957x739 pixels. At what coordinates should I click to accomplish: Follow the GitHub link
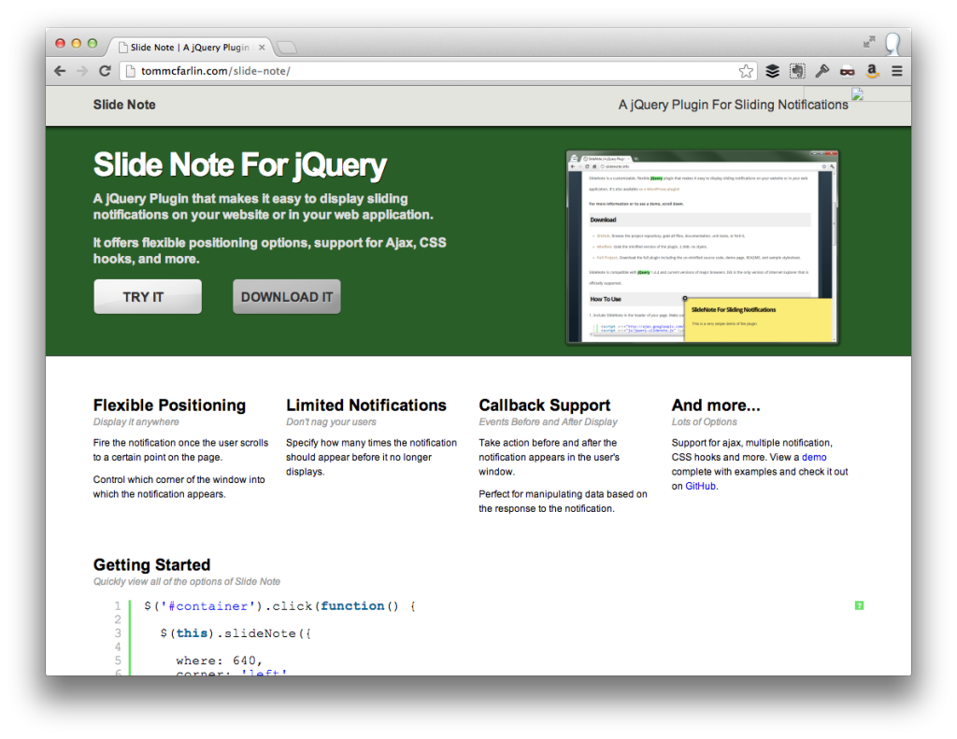point(701,486)
